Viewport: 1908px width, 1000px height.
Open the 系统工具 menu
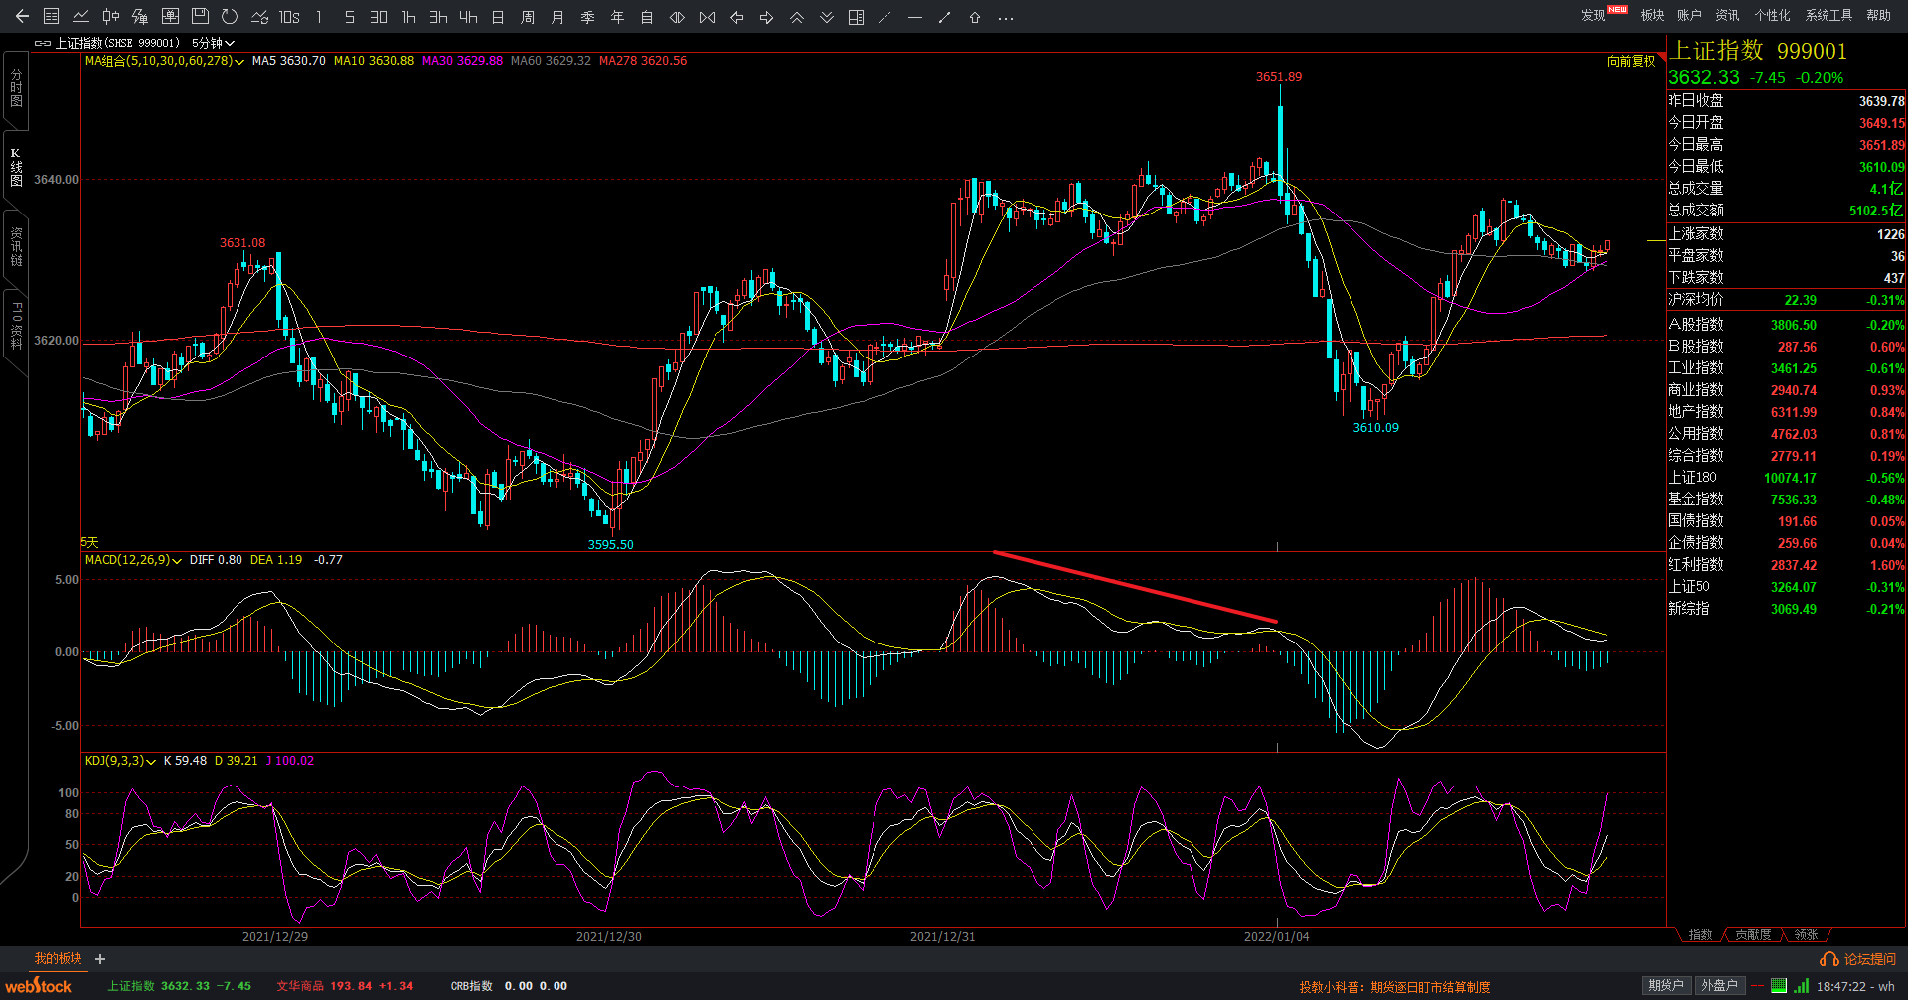click(1828, 15)
